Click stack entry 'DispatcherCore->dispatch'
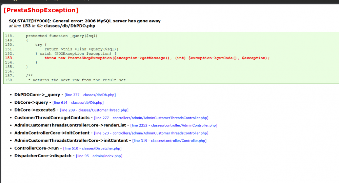This screenshot has height=183, width=339. click(43, 156)
